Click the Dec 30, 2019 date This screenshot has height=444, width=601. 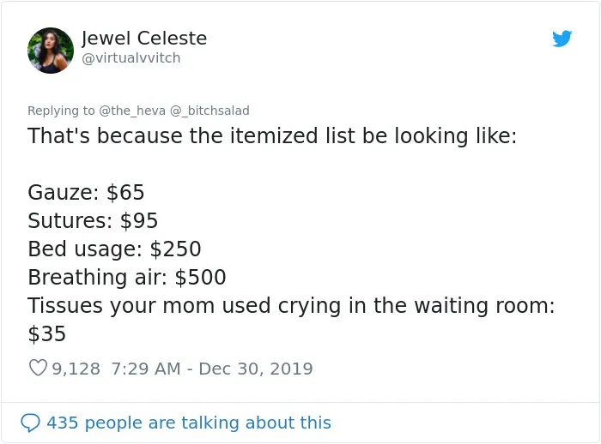256,369
